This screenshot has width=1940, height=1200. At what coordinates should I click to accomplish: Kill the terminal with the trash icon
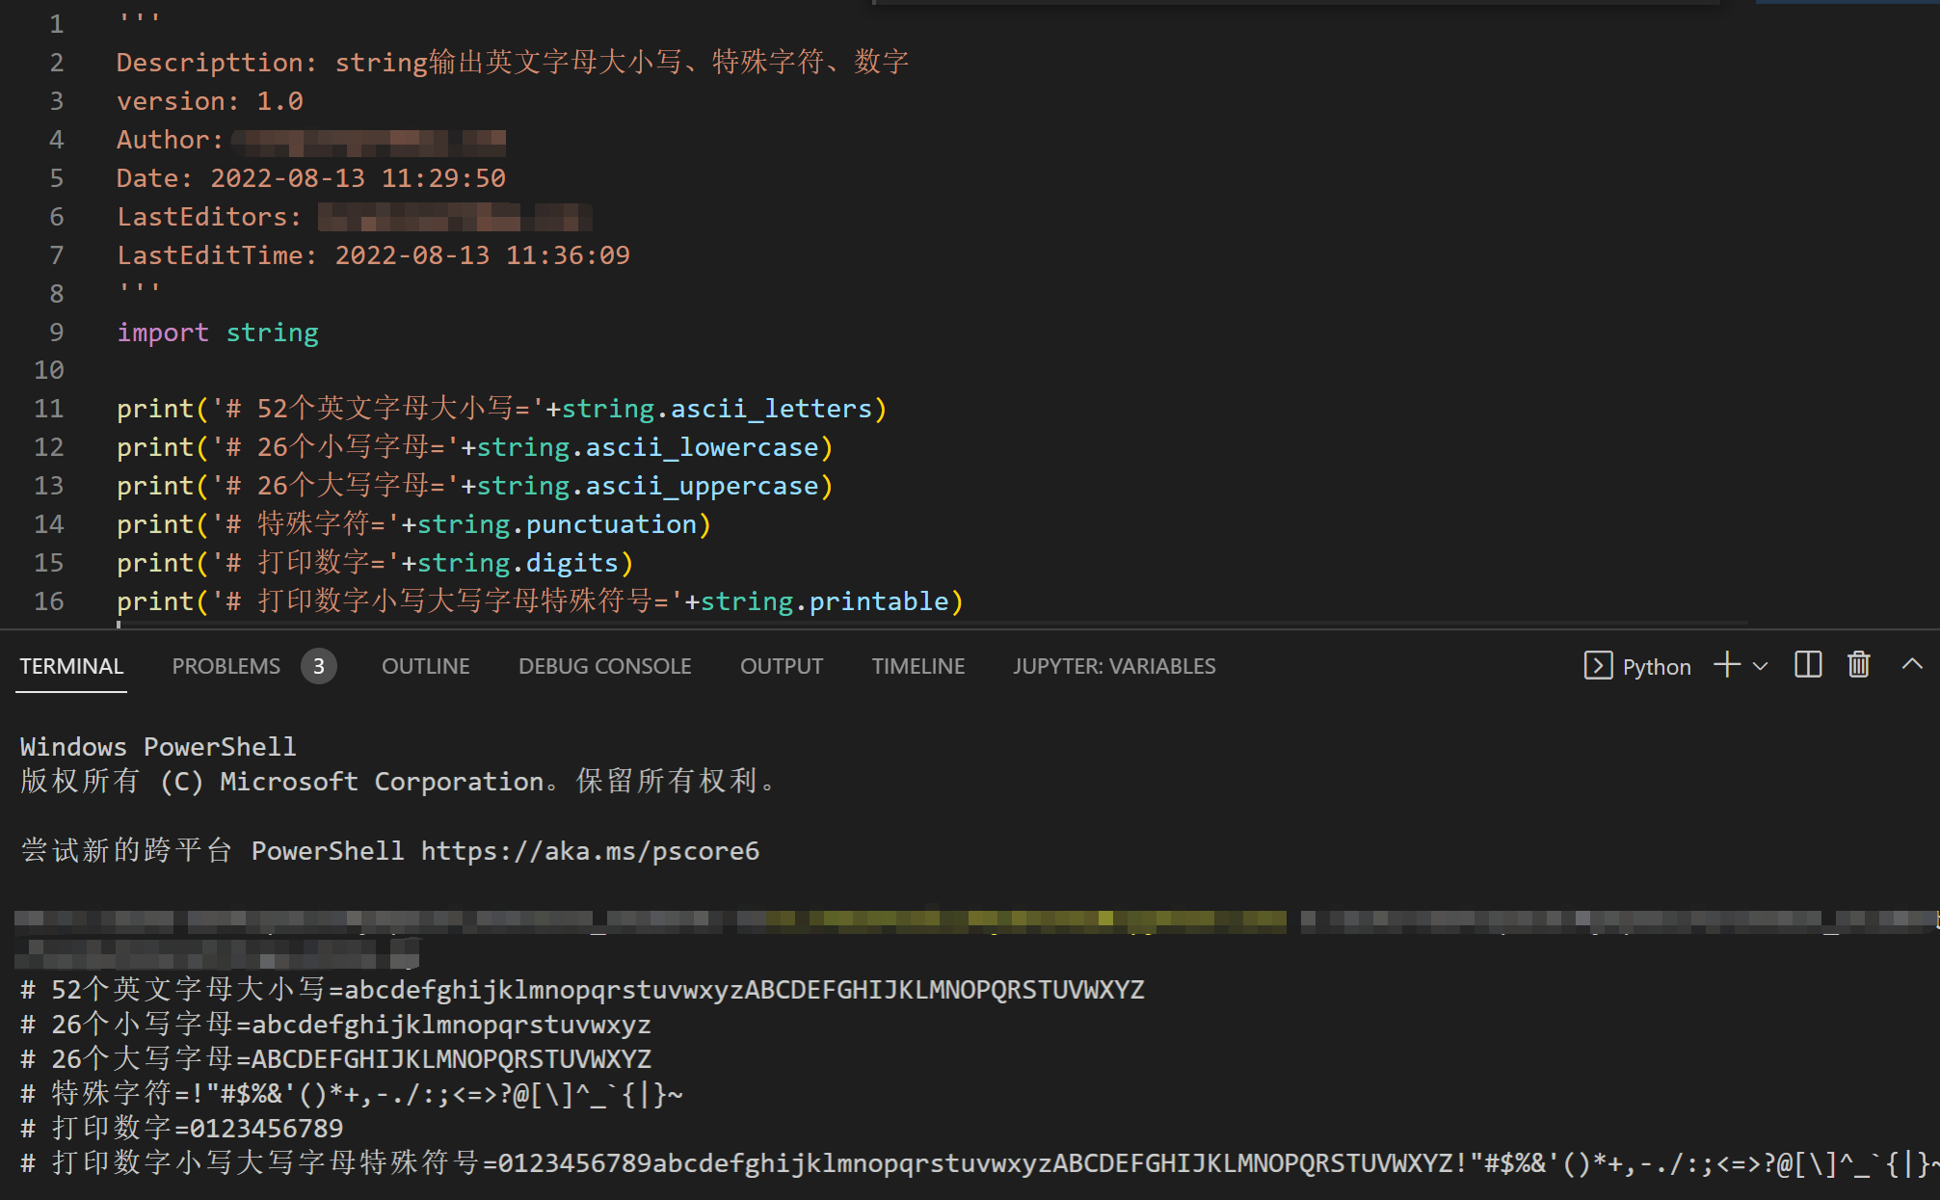click(1859, 665)
